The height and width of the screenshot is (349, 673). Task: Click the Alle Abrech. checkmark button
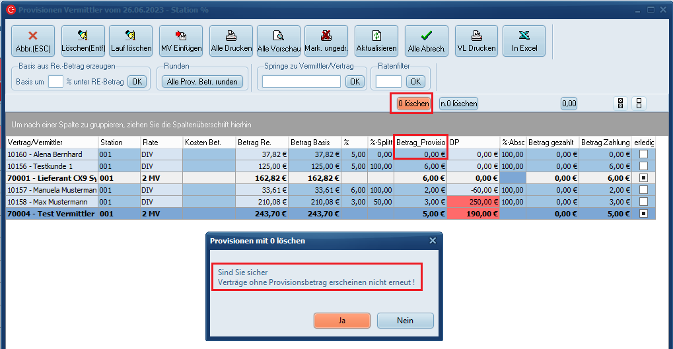[x=427, y=41]
